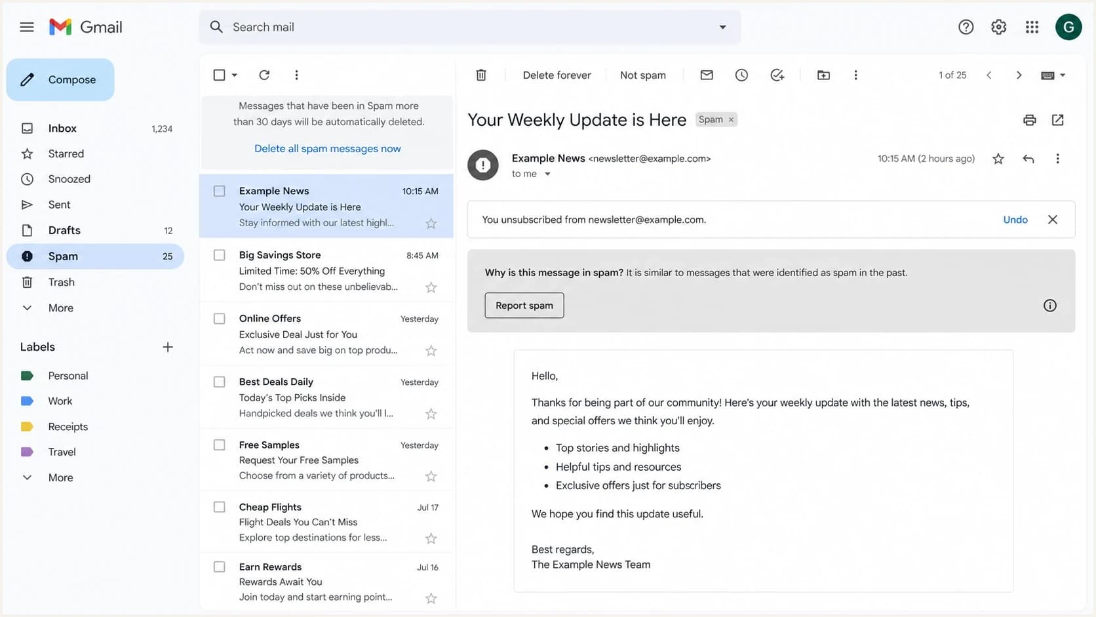Screen dimensions: 1096x617
Task: Check the Example News message checkbox
Action: coord(220,191)
